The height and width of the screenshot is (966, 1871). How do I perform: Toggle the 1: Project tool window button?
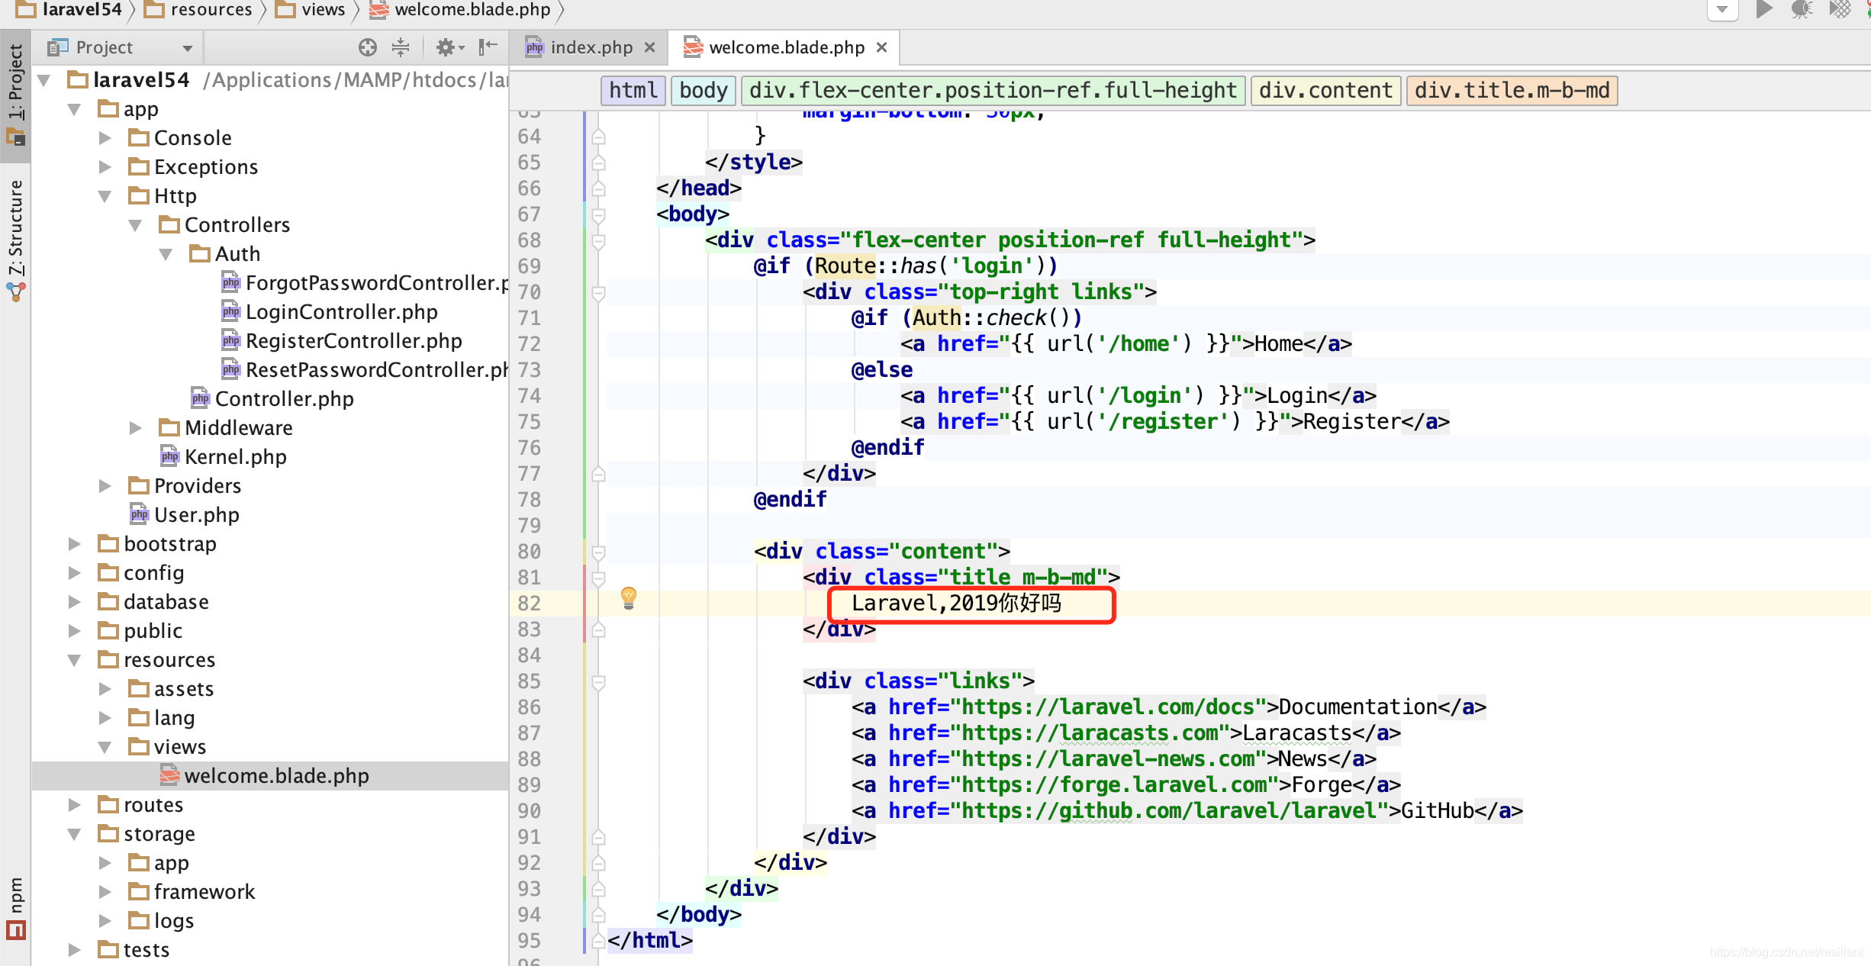(16, 95)
